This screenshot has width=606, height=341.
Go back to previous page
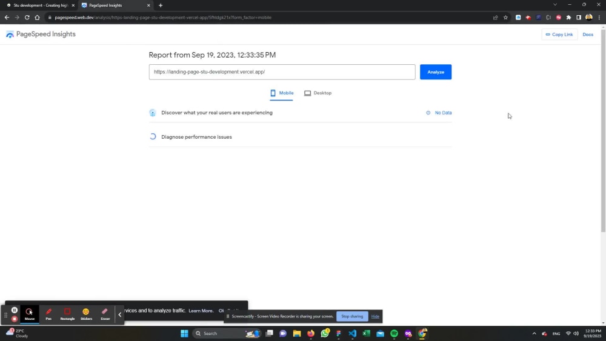tap(7, 18)
